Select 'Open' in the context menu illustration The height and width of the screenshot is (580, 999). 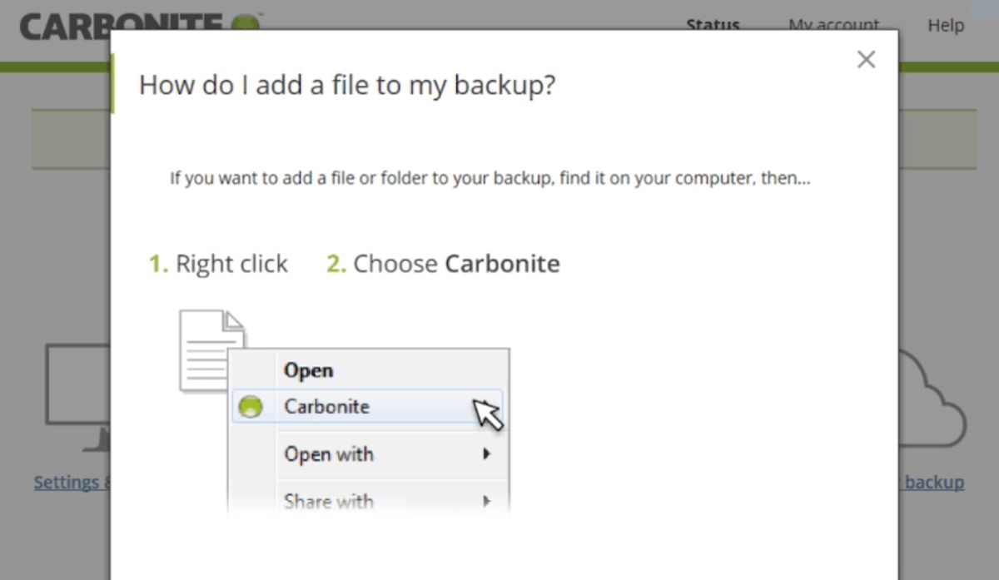point(308,369)
